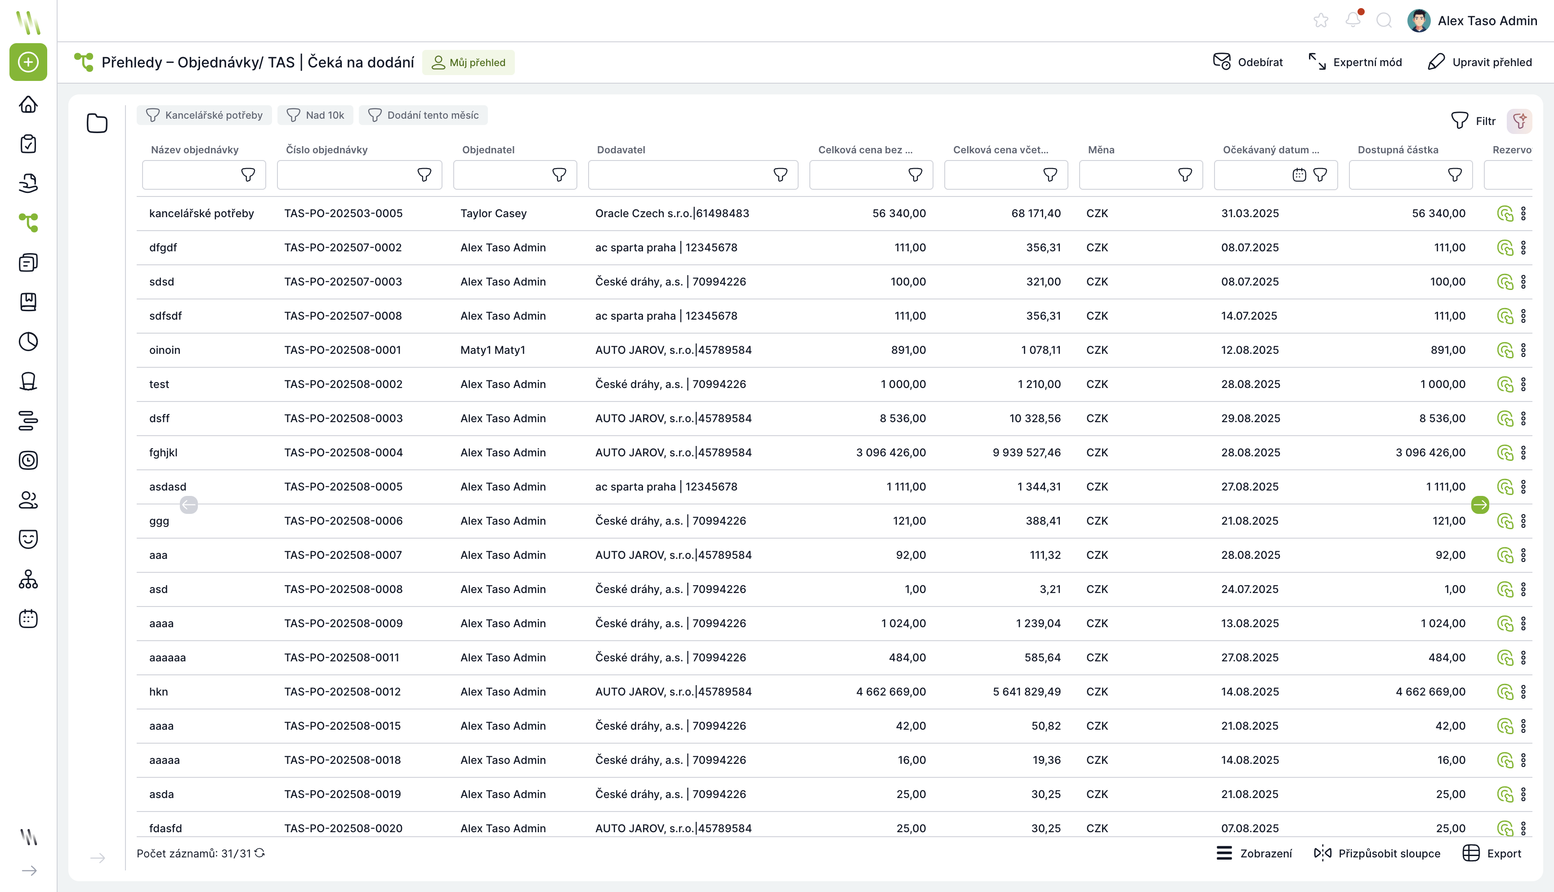Screen dimensions: 1554x892
Task: Click the green plus create button
Action: coord(28,62)
